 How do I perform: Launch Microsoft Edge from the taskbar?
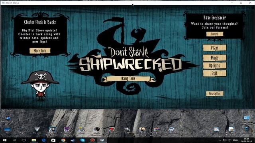43,140
